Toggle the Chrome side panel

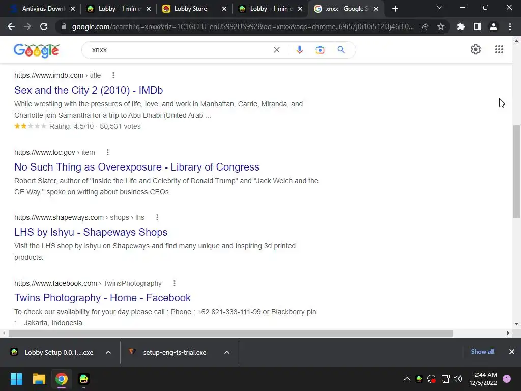coord(477,26)
